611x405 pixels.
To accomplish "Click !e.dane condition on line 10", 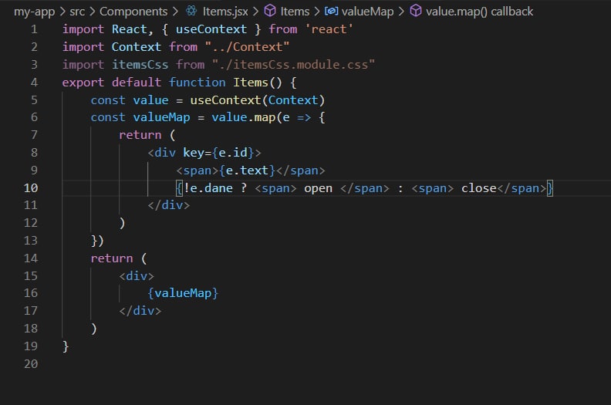I will [x=208, y=188].
